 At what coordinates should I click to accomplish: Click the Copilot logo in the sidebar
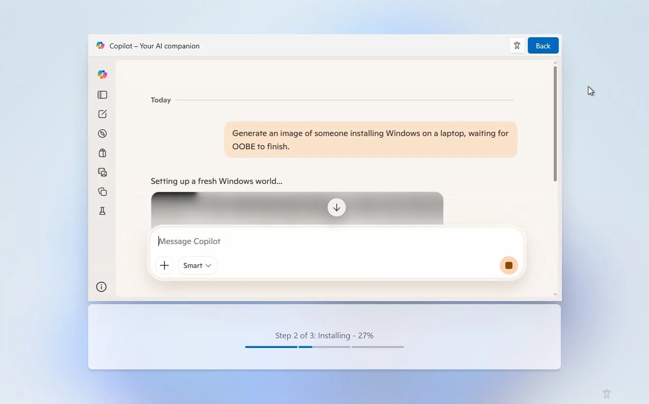[102, 74]
